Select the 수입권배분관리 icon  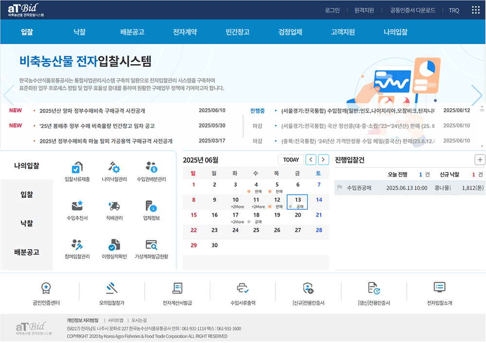click(152, 168)
